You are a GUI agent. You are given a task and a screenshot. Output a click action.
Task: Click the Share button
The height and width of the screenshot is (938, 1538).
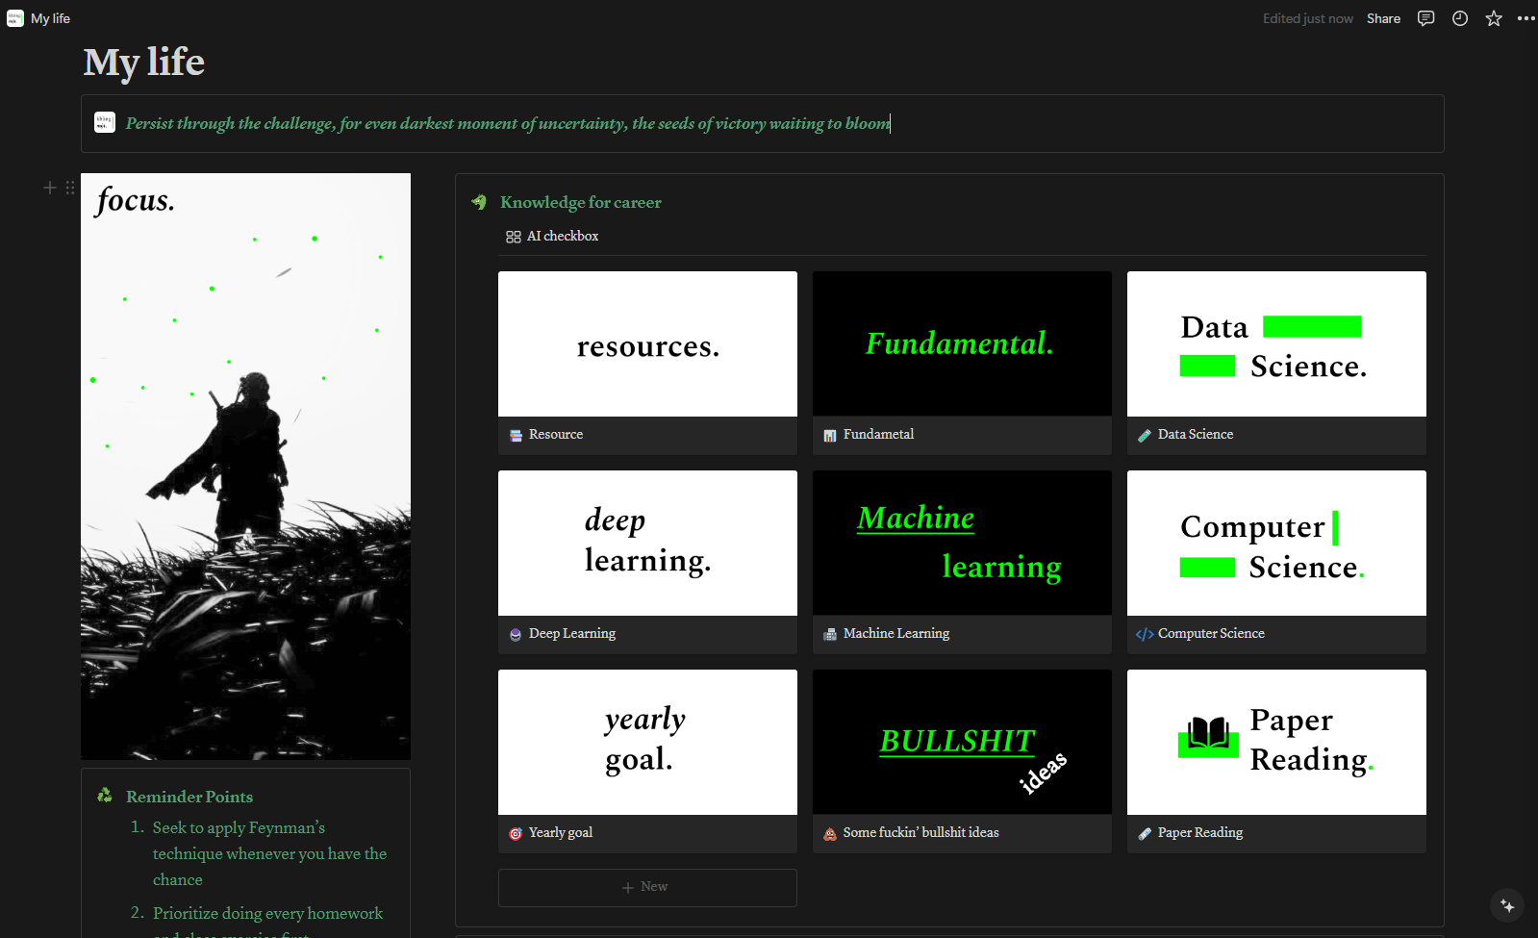[x=1383, y=18]
